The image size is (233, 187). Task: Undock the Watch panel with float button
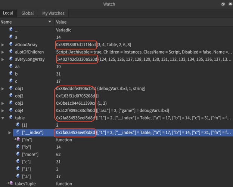(x=223, y=4)
